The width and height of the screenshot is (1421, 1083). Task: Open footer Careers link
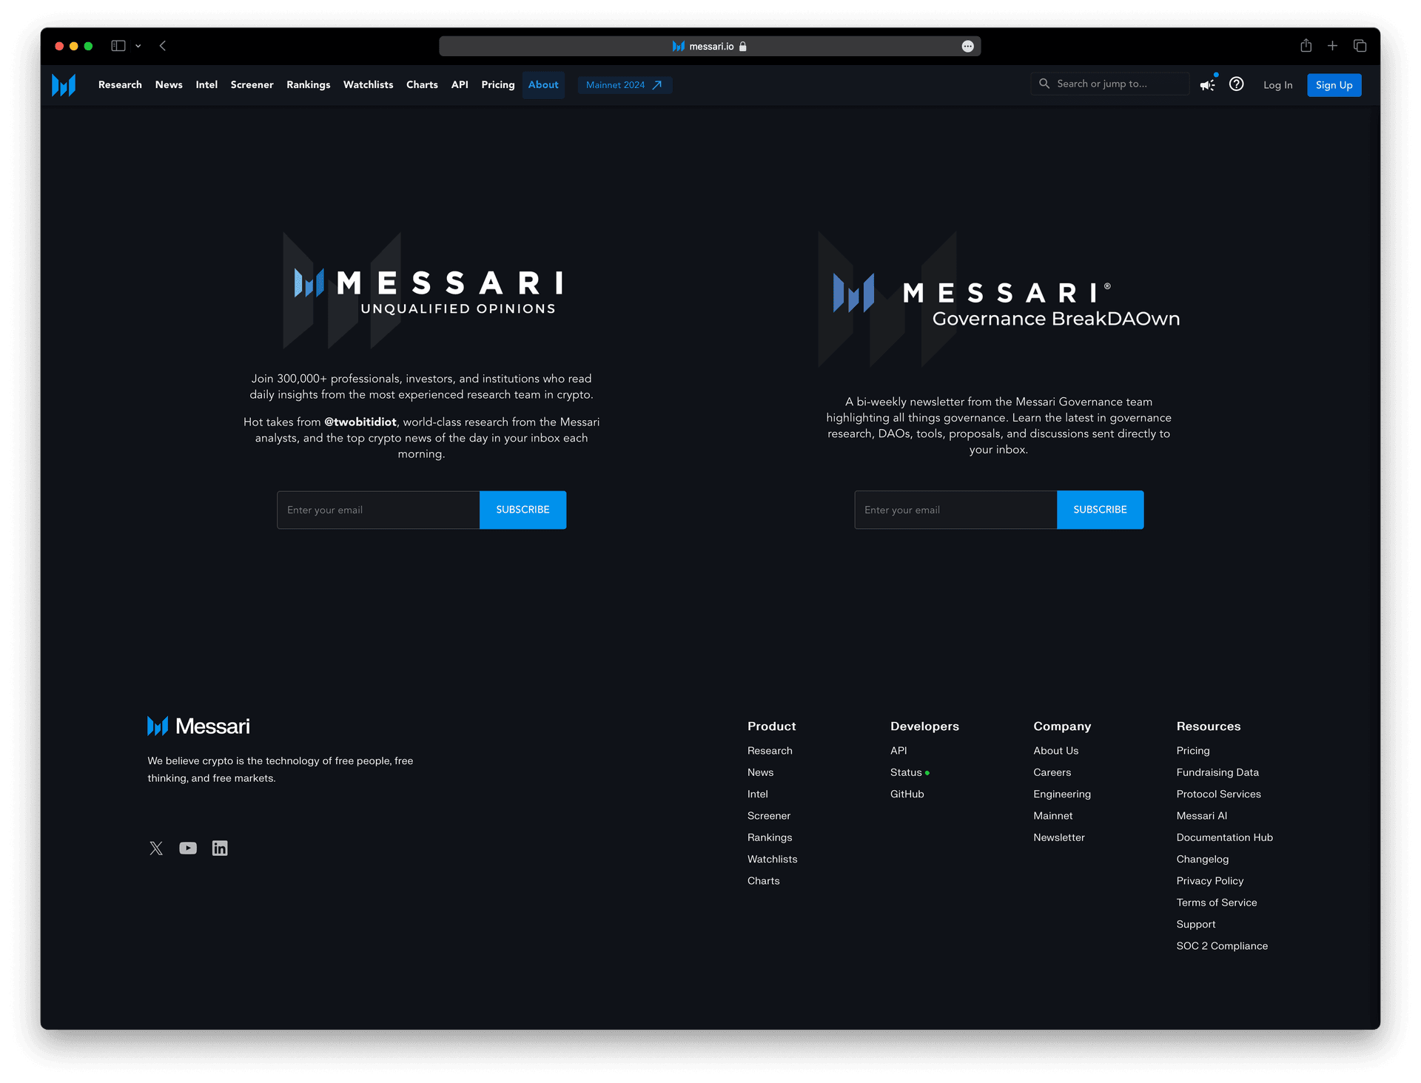coord(1052,772)
